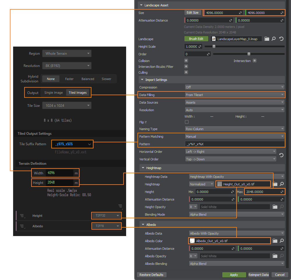291x280 pixels.
Task: Toggle Intersection checkbox
Action: [255, 61]
